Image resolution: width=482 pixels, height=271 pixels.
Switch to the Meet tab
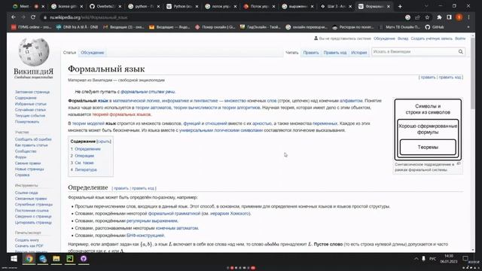point(28,7)
